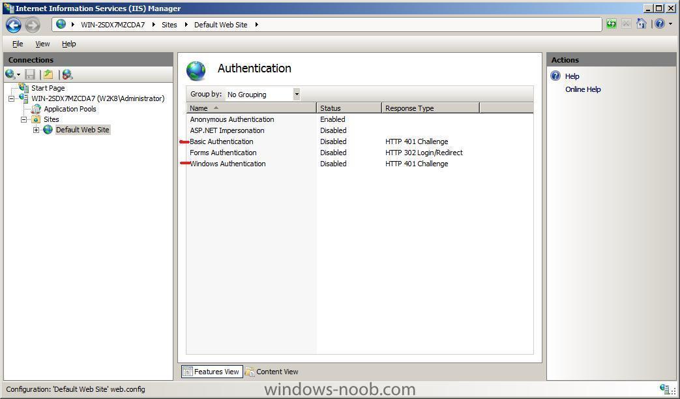Select Default Web Site tree item

click(82, 130)
